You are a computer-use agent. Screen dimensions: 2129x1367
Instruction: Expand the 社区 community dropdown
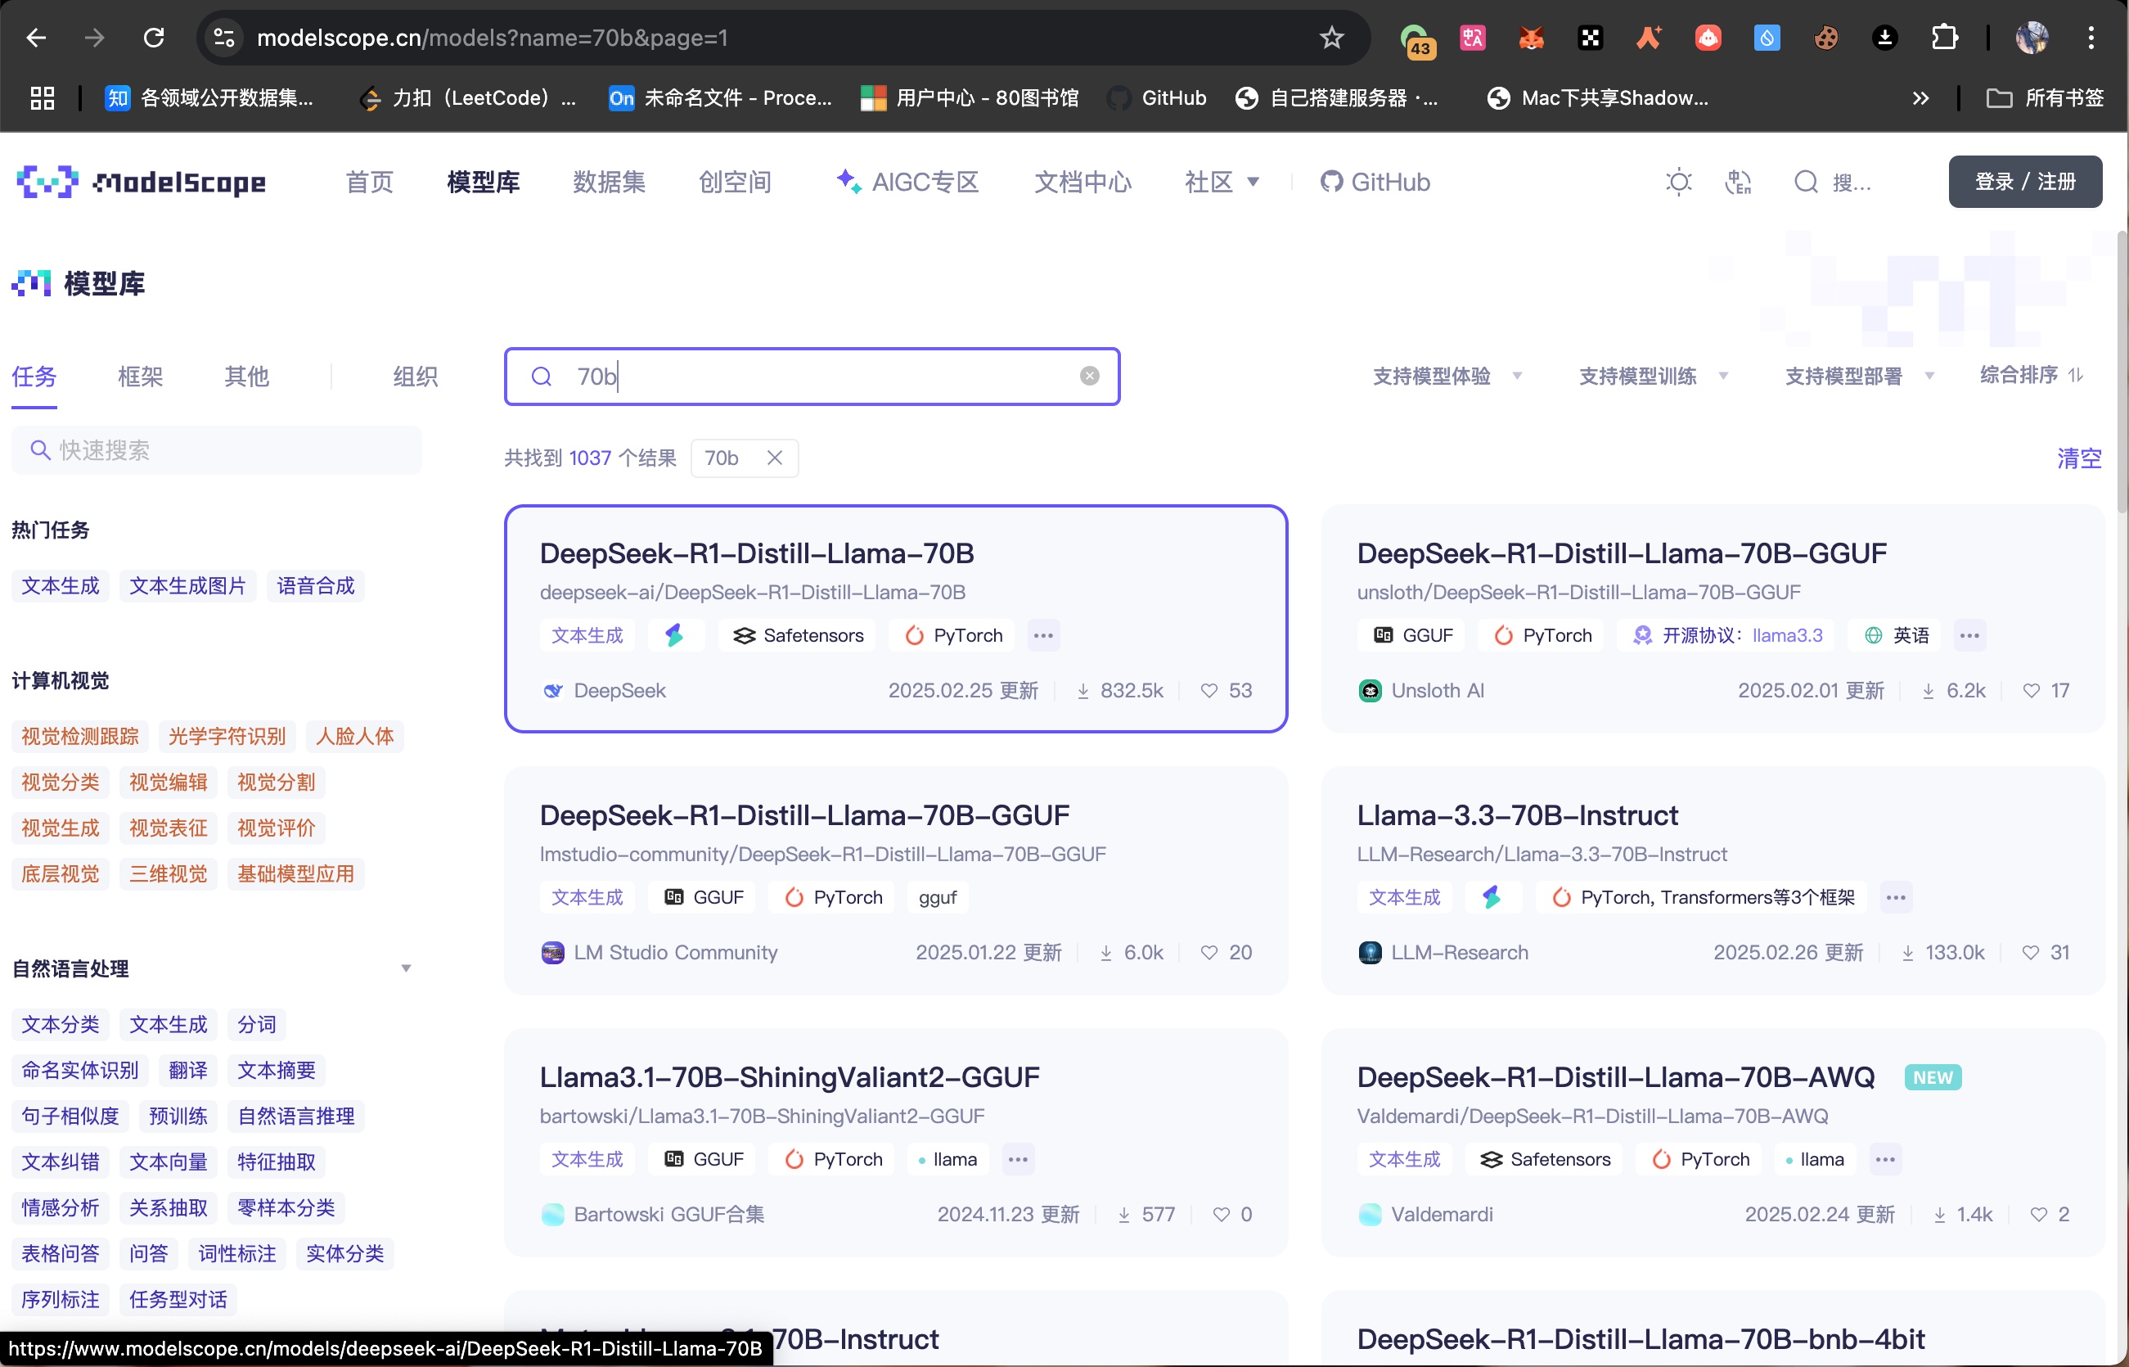pos(1222,182)
